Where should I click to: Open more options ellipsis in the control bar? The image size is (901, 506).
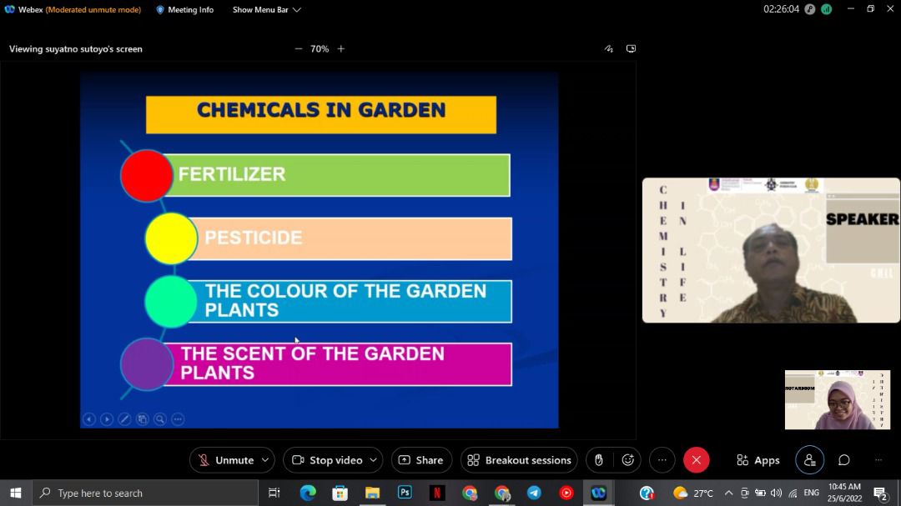662,460
